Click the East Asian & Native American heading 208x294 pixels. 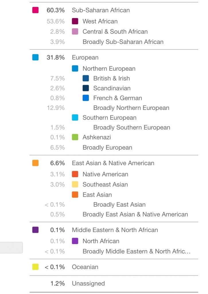[x=113, y=163]
